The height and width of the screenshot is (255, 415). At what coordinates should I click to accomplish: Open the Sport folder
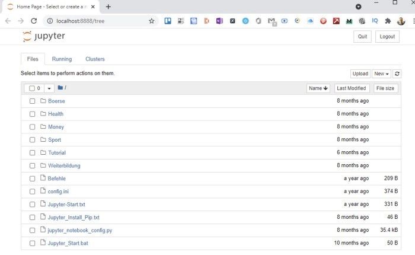click(55, 140)
